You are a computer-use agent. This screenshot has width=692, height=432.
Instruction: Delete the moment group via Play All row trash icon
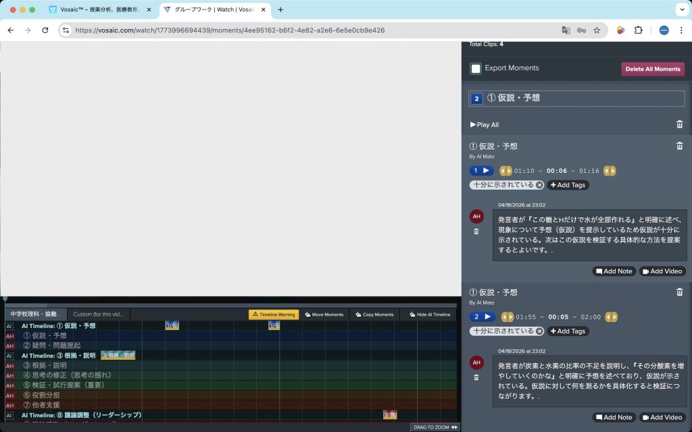click(x=679, y=125)
